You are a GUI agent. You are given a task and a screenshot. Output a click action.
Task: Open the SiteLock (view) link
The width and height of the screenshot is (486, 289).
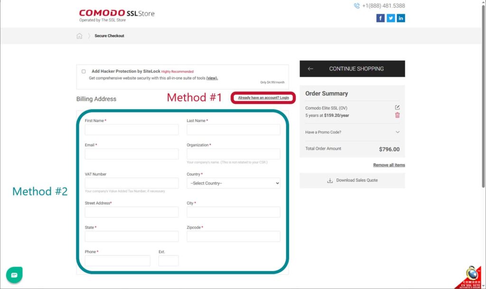pyautogui.click(x=212, y=78)
